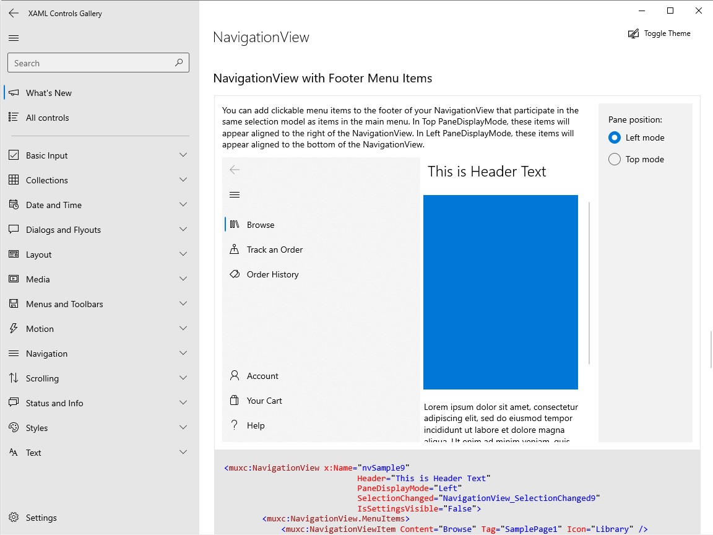
Task: Switch pane position to Top mode
Action: tap(614, 159)
